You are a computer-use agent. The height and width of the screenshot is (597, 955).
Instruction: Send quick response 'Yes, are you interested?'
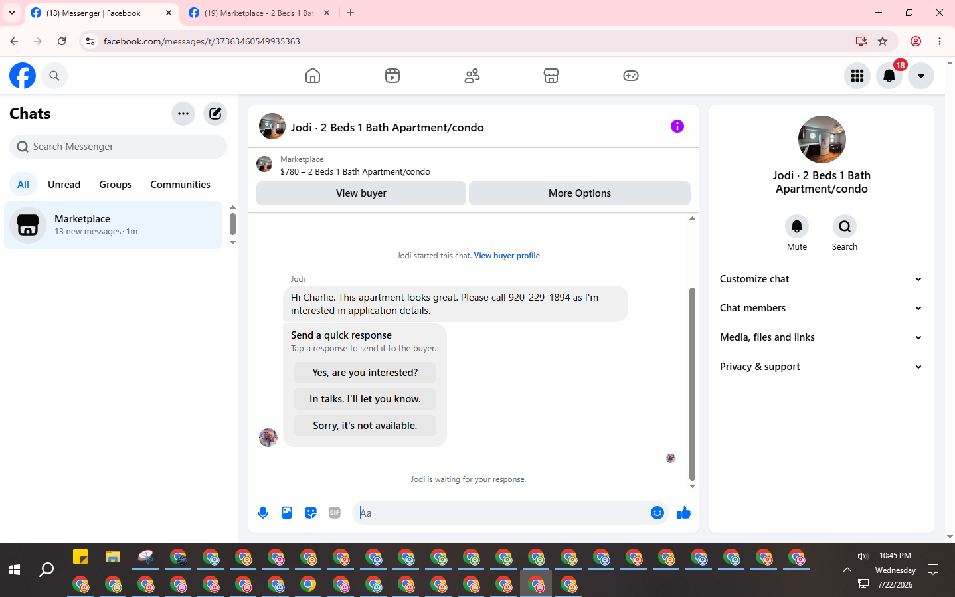(x=365, y=373)
